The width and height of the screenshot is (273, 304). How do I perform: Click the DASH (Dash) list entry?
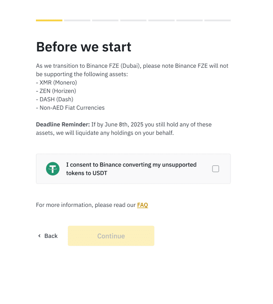54,99
